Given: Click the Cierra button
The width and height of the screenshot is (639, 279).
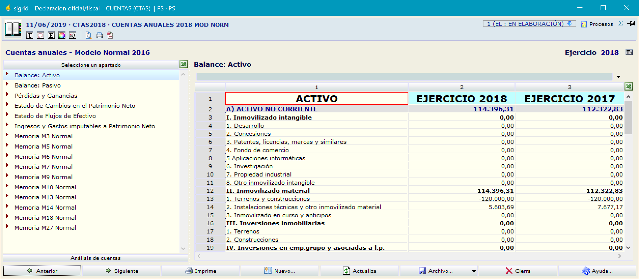Looking at the screenshot, I should pos(518,271).
